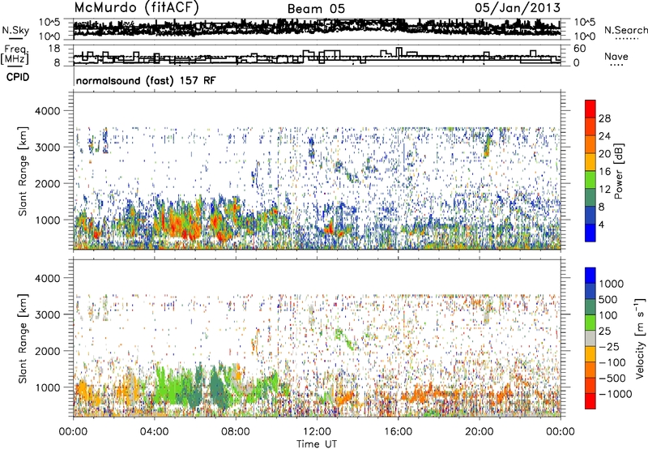648x449 pixels.
Task: Click the Velocity [m s-1] colorbar title
Action: click(640, 338)
